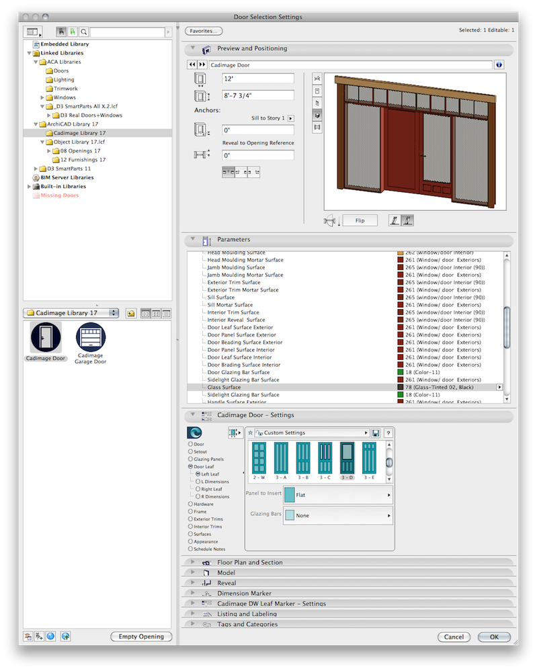Select Doors folder in ACA Libraries
537x671 pixels.
point(57,71)
